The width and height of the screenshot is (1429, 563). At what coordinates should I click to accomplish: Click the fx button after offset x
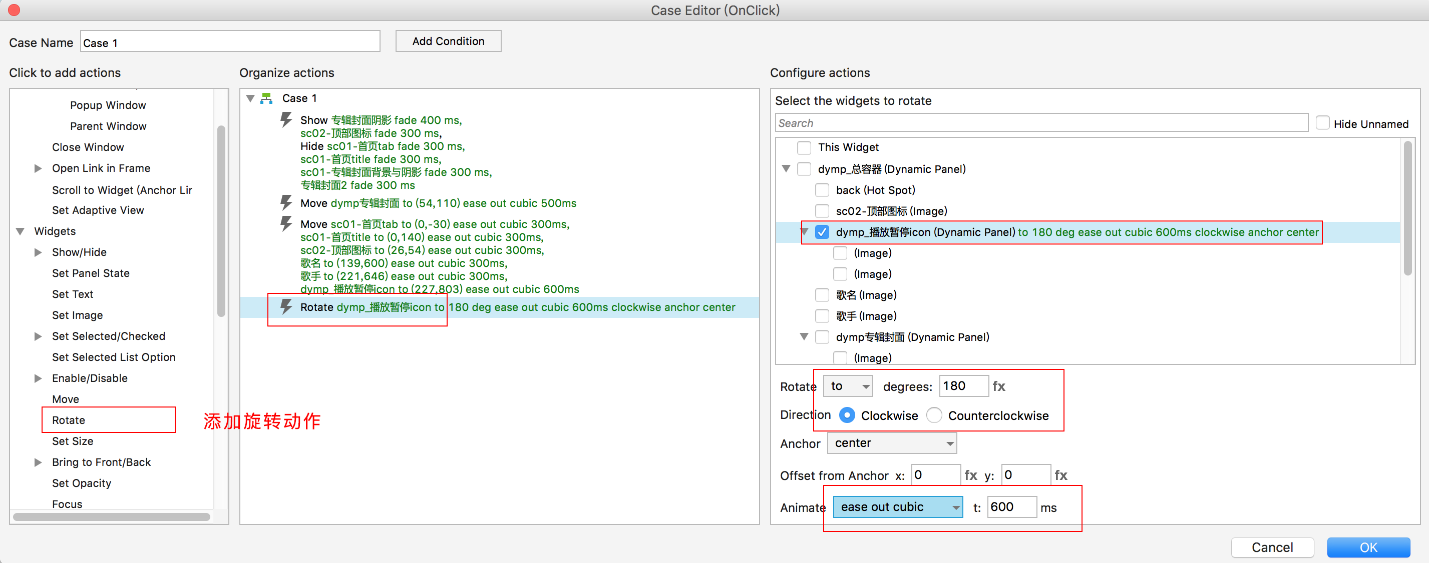point(971,475)
